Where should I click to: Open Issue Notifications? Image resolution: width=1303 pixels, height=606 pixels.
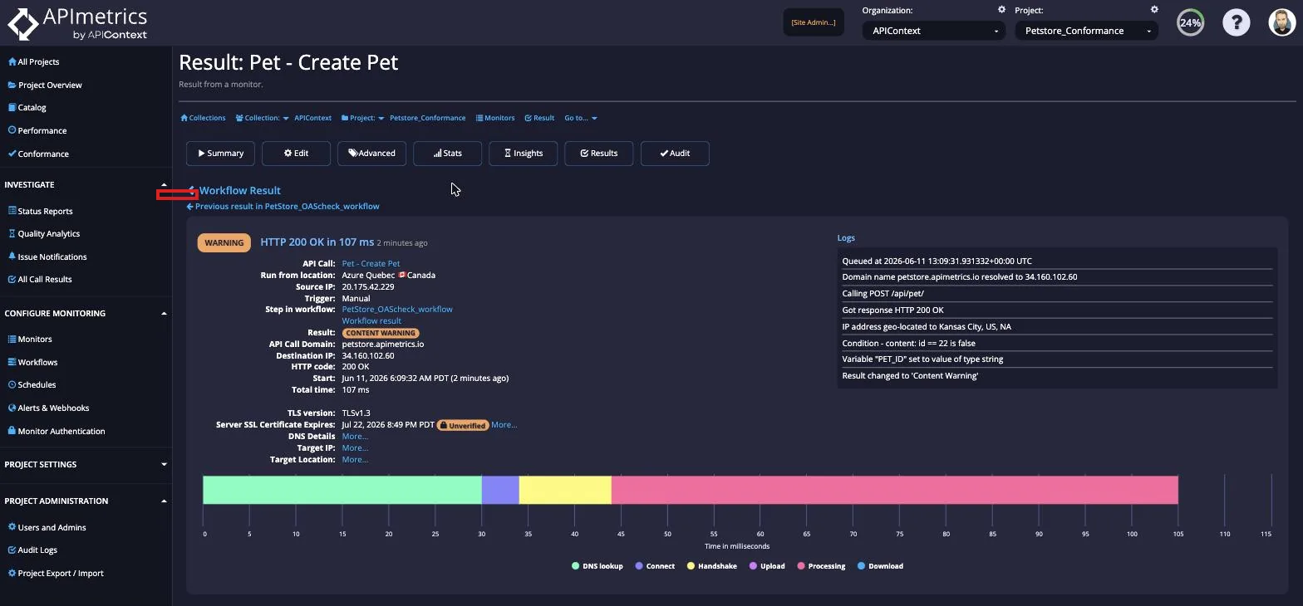pos(47,257)
